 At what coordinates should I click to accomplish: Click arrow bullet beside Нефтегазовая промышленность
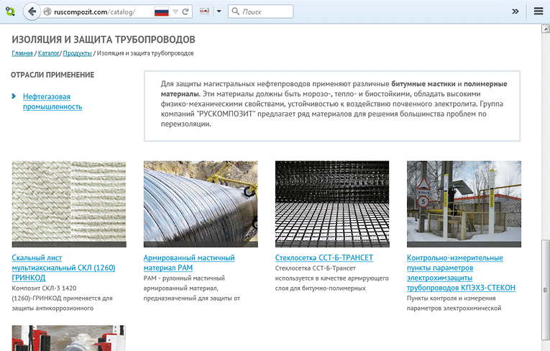[x=14, y=96]
